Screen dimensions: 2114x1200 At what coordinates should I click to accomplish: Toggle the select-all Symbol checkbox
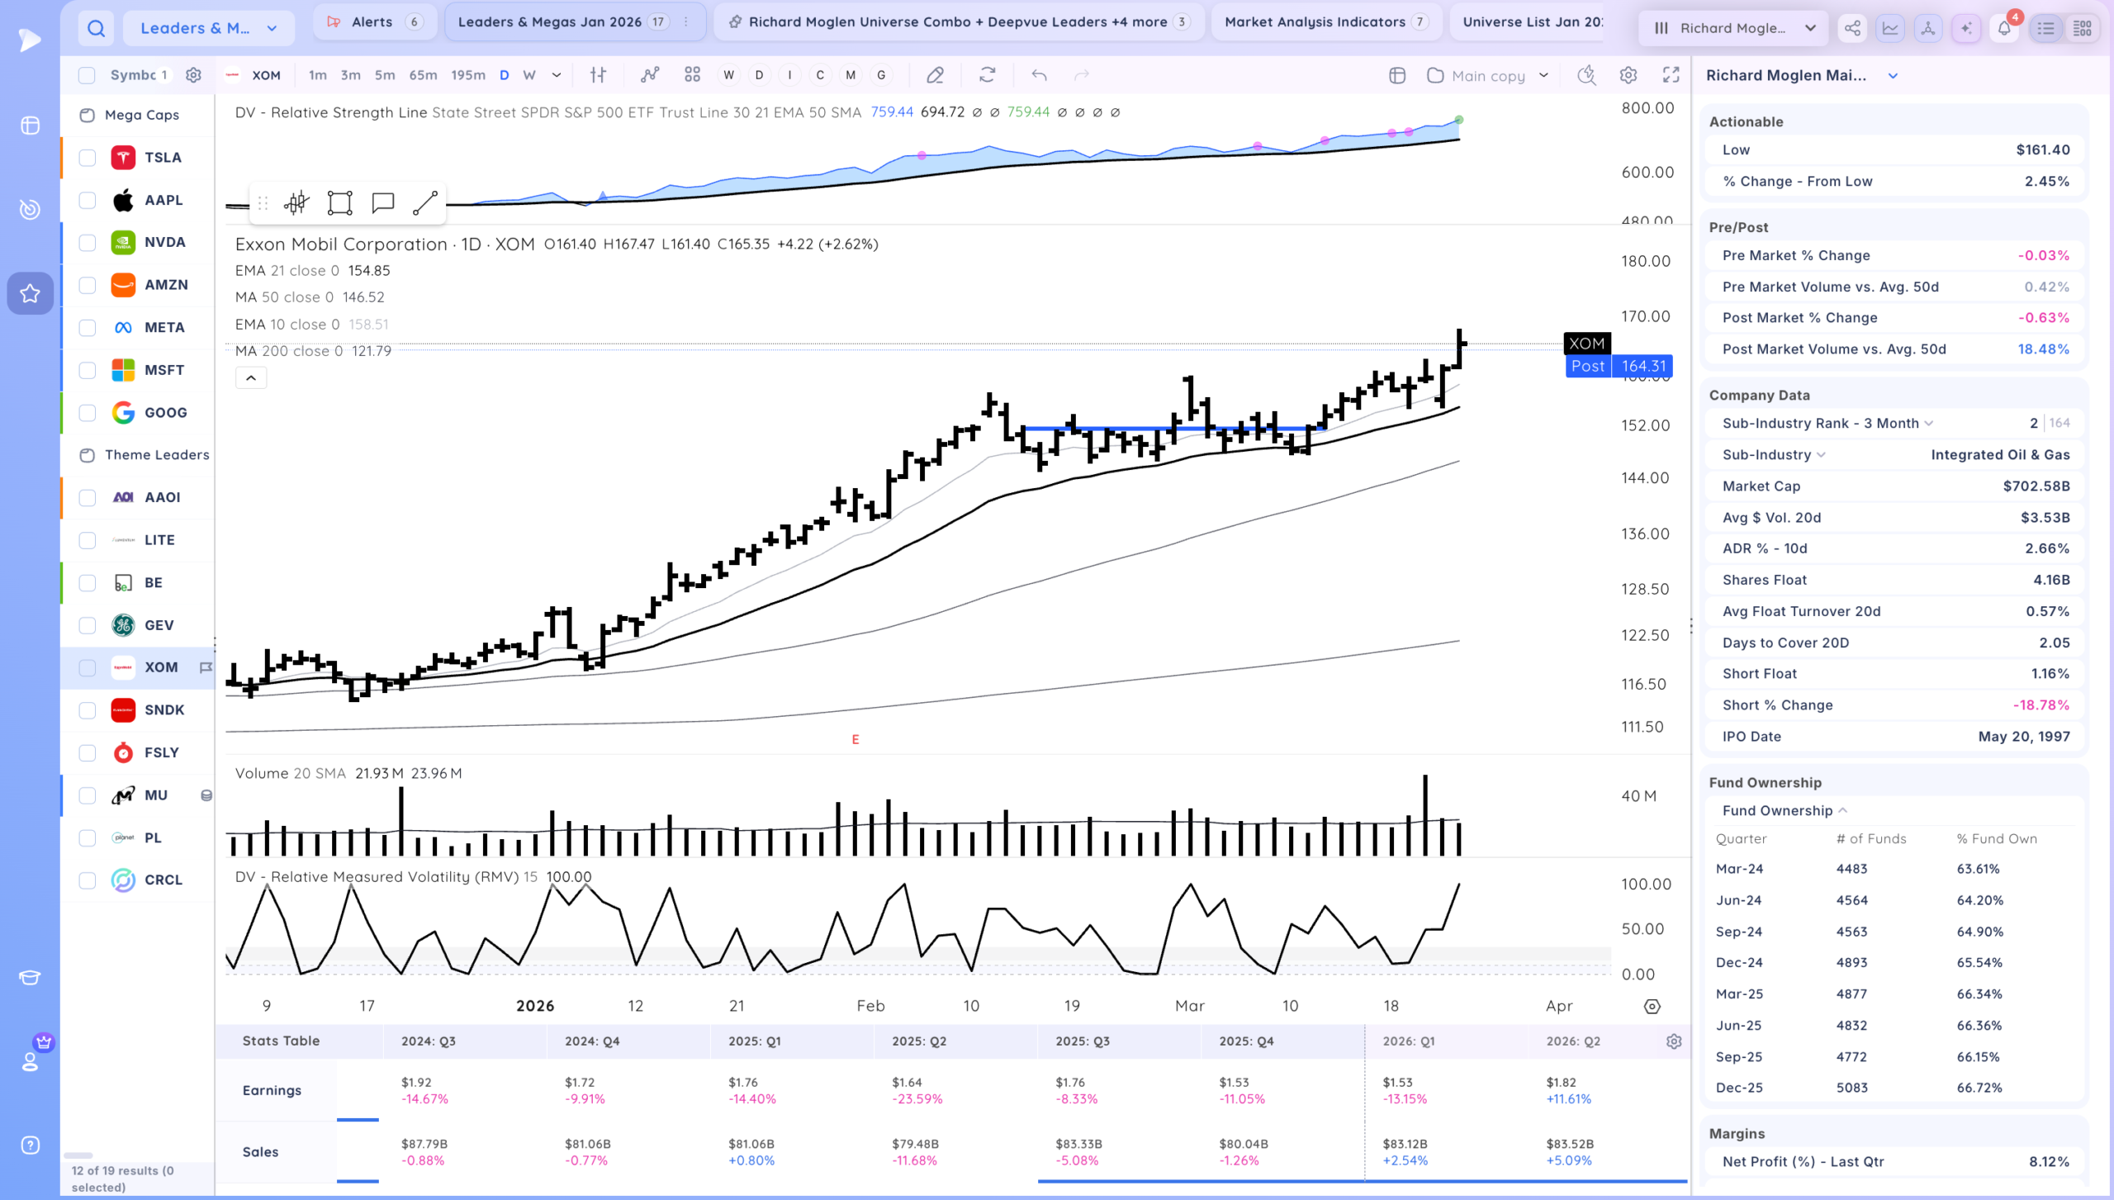87,75
